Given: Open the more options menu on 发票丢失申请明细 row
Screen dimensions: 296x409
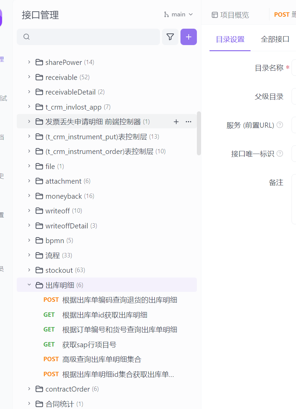Looking at the screenshot, I should (188, 122).
